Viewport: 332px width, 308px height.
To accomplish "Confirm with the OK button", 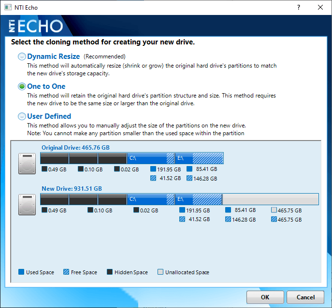I will point(265,297).
